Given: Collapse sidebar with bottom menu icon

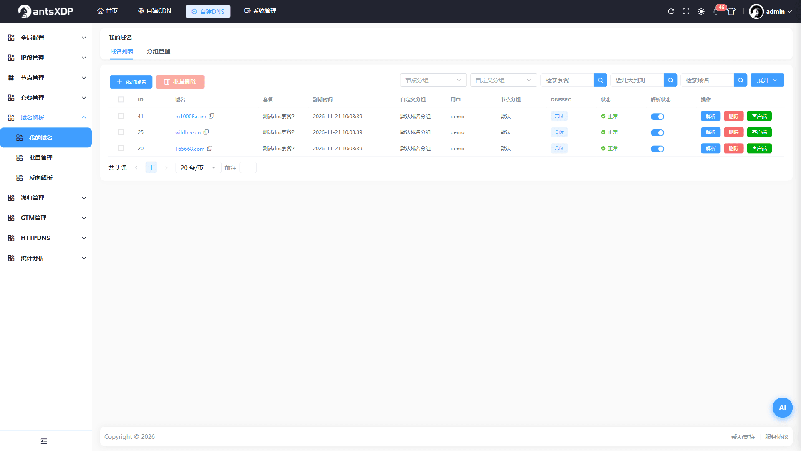Looking at the screenshot, I should pos(44,441).
